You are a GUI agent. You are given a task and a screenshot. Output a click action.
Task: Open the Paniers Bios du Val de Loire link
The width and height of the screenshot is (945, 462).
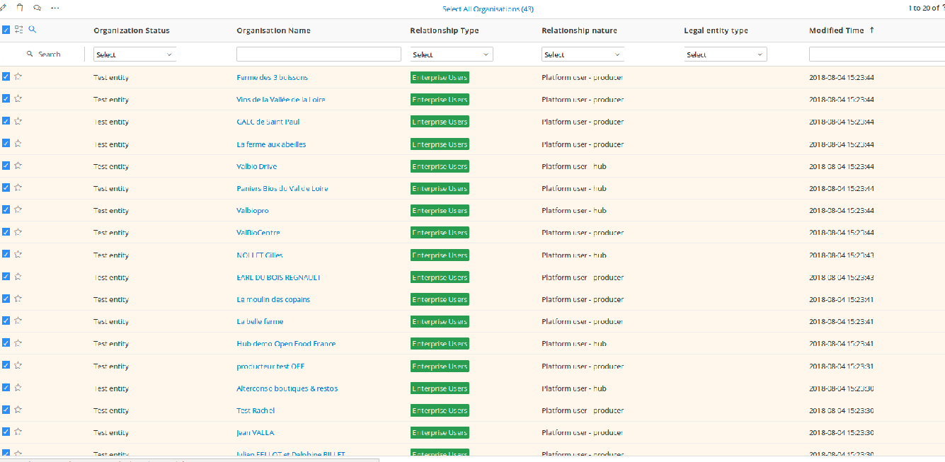[282, 189]
